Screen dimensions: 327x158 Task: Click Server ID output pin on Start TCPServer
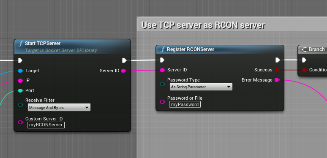[x=124, y=71]
